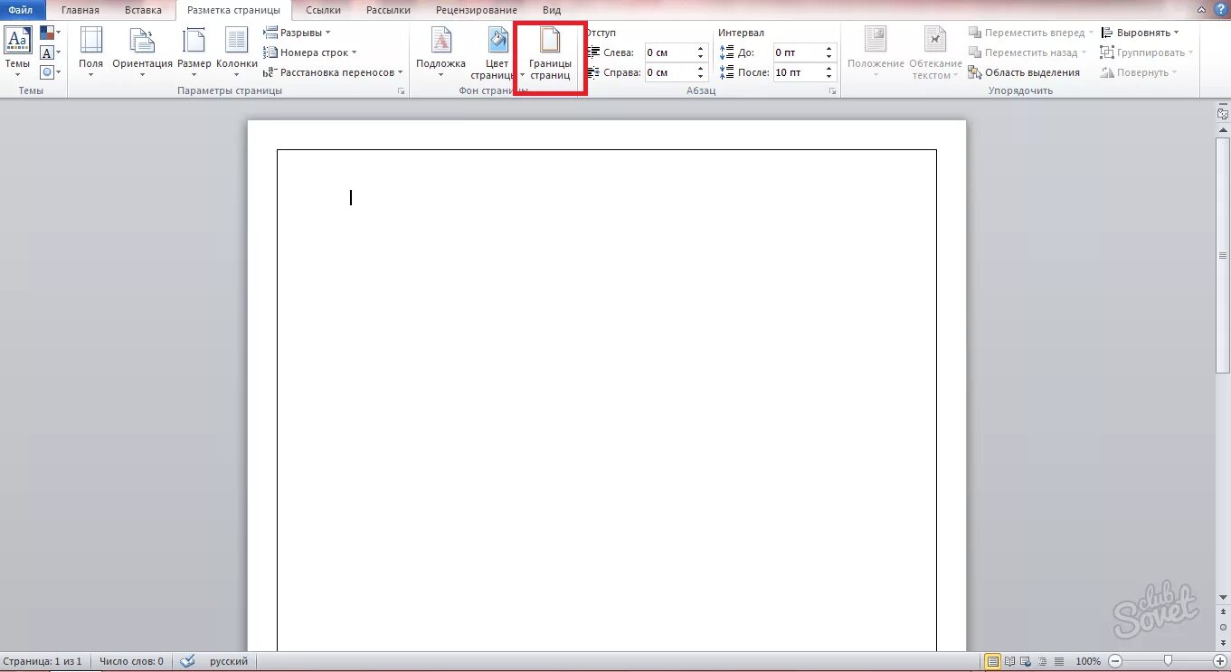Click the zoom in plus button
Image resolution: width=1231 pixels, height=672 pixels.
pyautogui.click(x=1222, y=661)
